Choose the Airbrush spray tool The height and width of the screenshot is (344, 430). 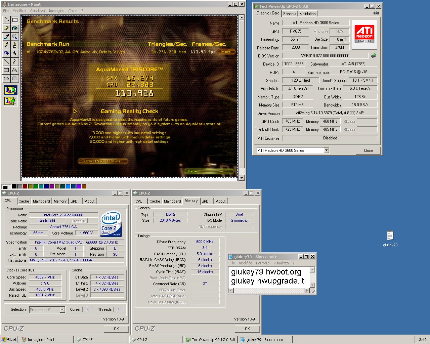coord(6,53)
